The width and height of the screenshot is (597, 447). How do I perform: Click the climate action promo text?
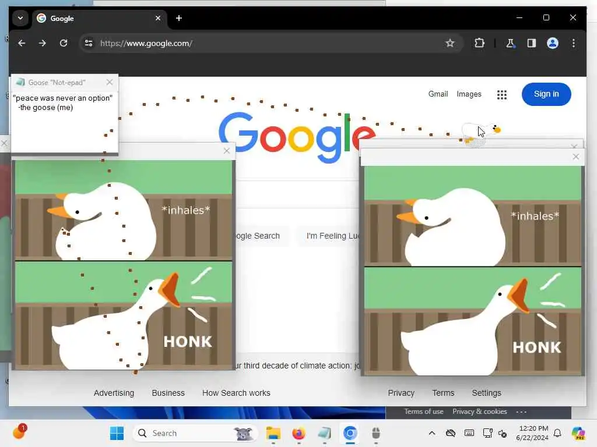[298, 366]
